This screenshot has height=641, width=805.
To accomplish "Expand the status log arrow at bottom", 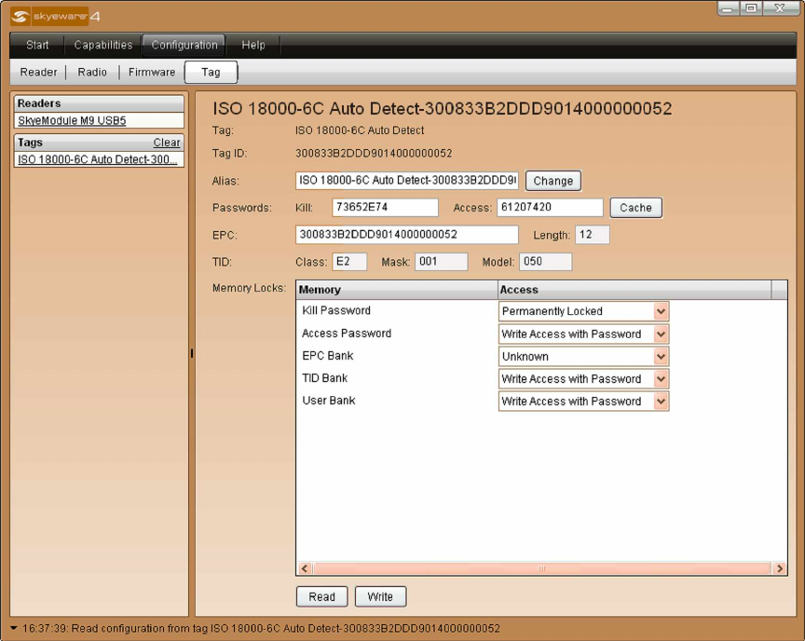I will coord(13,628).
